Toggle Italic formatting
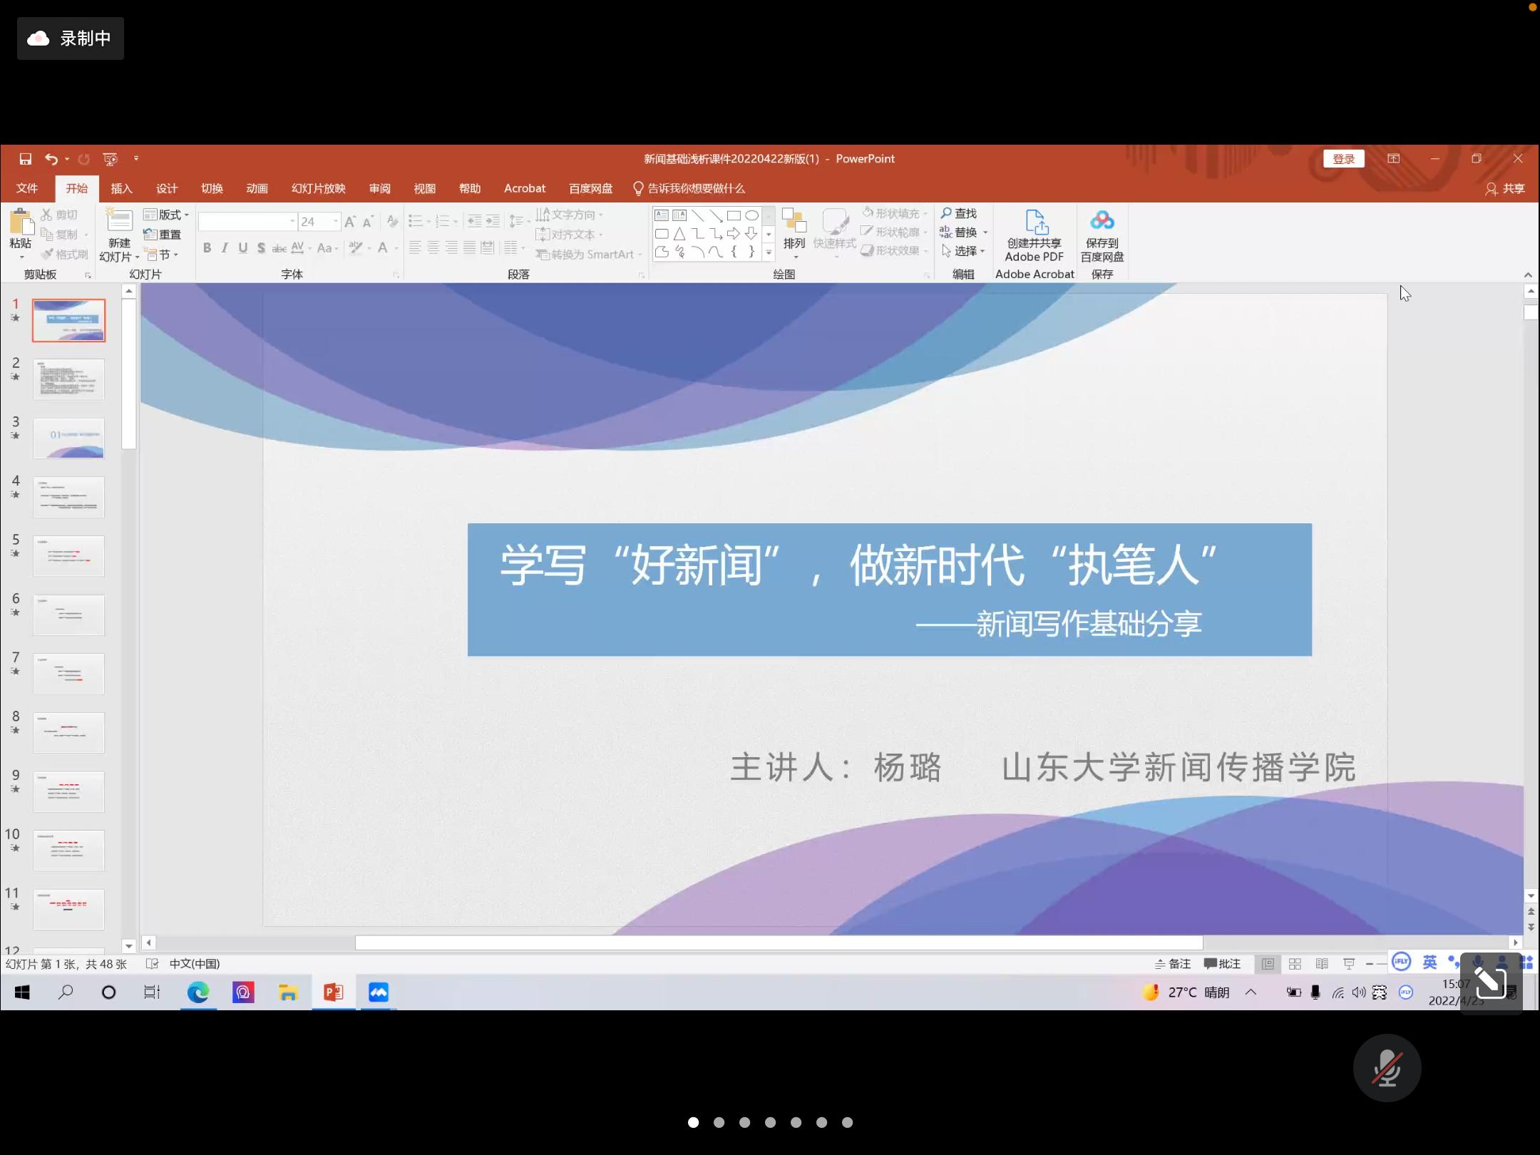The height and width of the screenshot is (1155, 1540). (225, 248)
